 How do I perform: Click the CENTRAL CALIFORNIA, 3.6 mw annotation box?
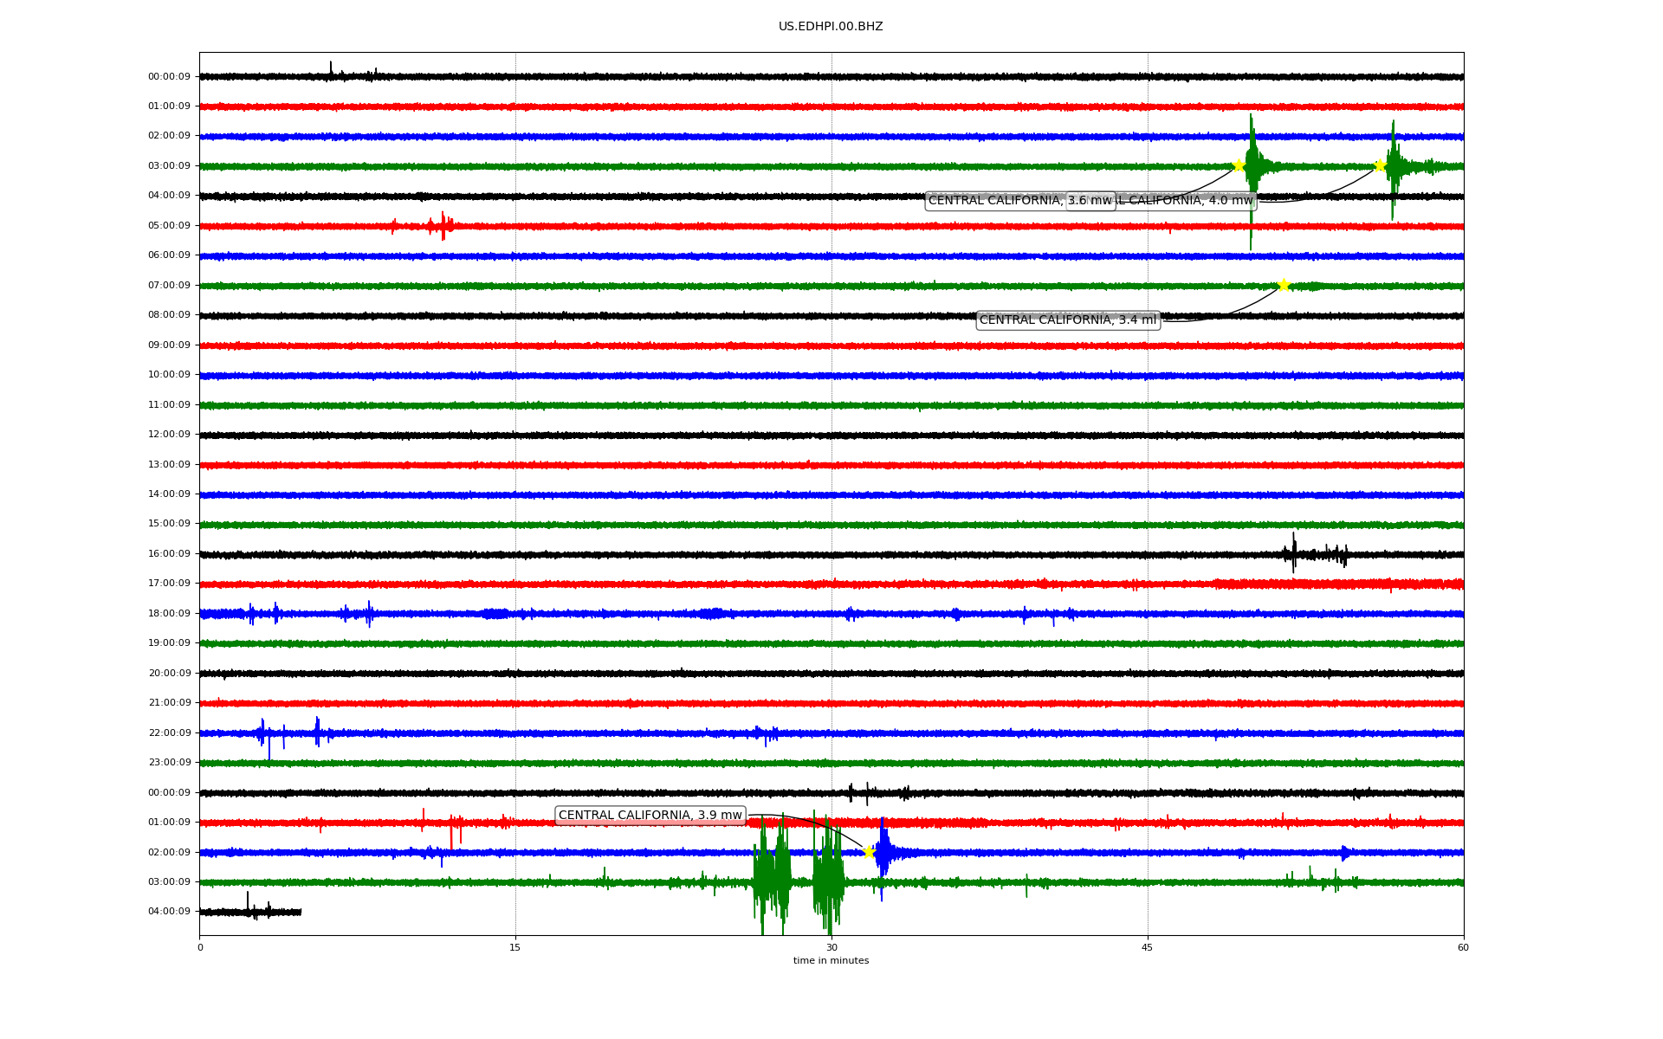(x=996, y=201)
